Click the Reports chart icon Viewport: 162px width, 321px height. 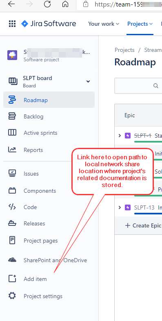(12, 149)
